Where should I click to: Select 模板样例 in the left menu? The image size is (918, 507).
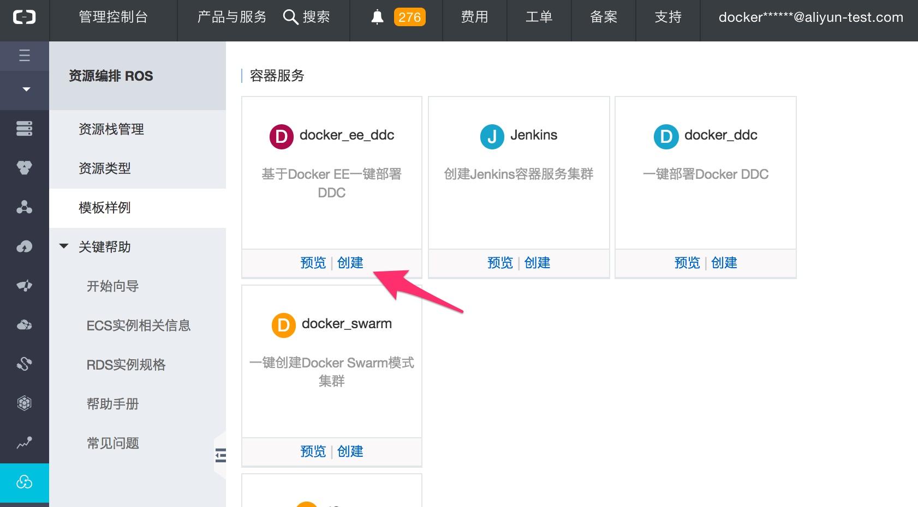[x=105, y=208]
